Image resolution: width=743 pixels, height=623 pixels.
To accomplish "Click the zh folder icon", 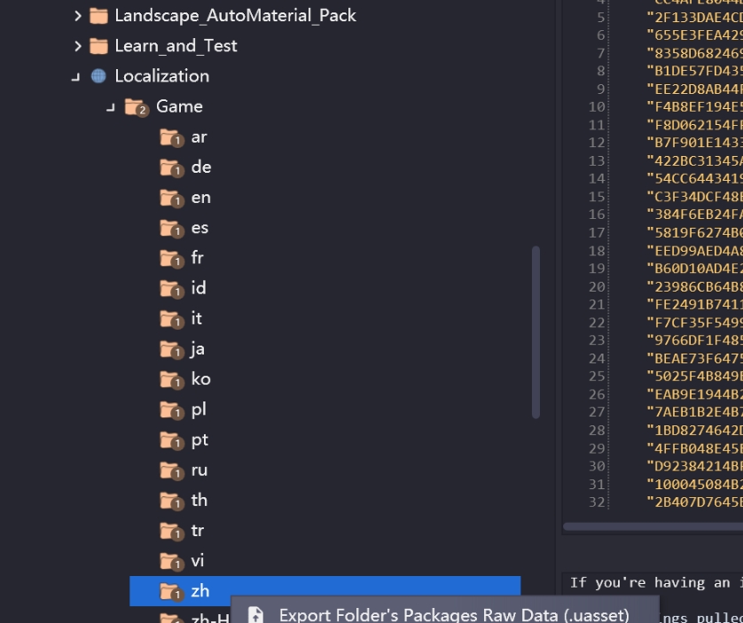I will point(172,592).
